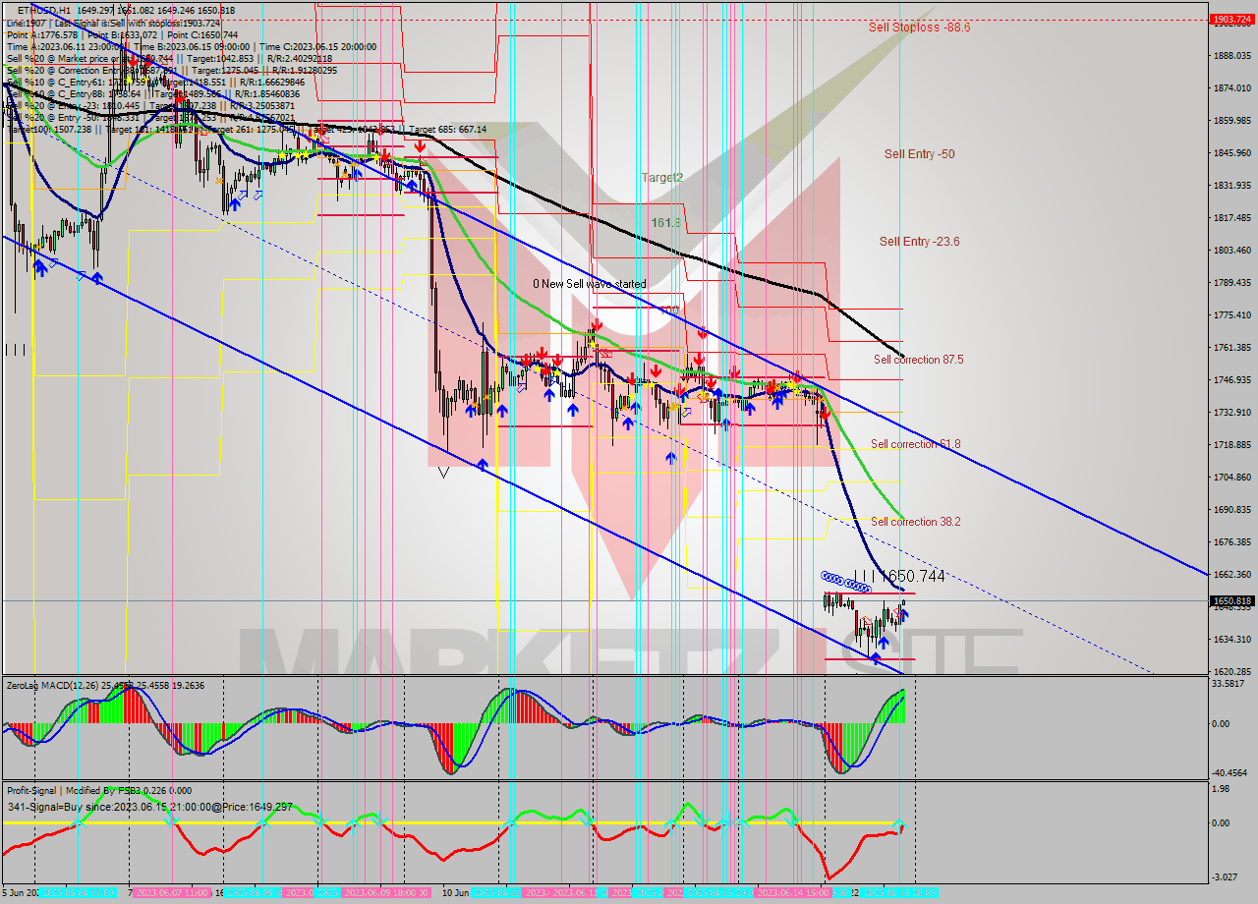Click the '10 Jun' date on time axis
This screenshot has height=904, width=1258.
tap(455, 893)
